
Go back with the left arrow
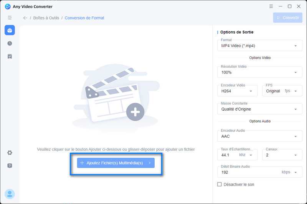coord(25,18)
